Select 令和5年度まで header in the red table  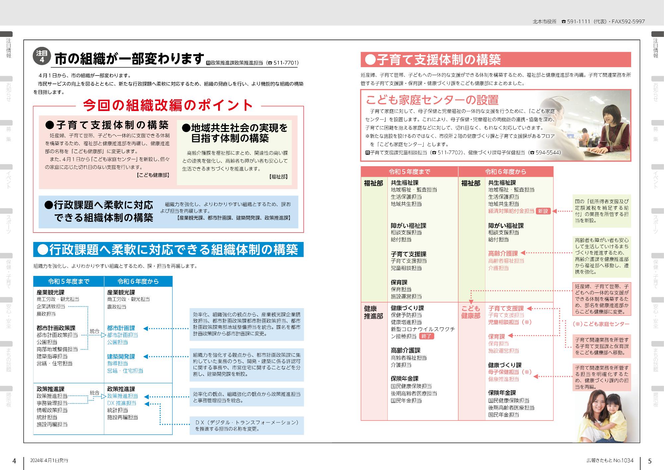coord(409,172)
